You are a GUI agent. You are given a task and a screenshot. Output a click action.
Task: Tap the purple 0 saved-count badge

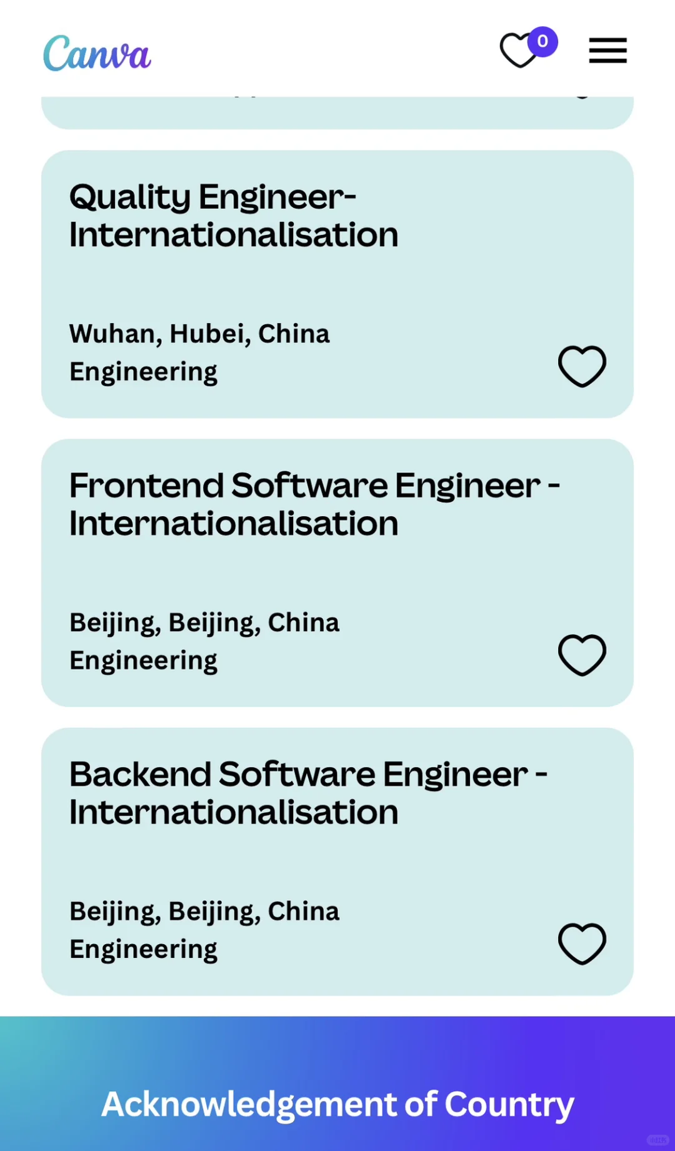[x=542, y=42]
